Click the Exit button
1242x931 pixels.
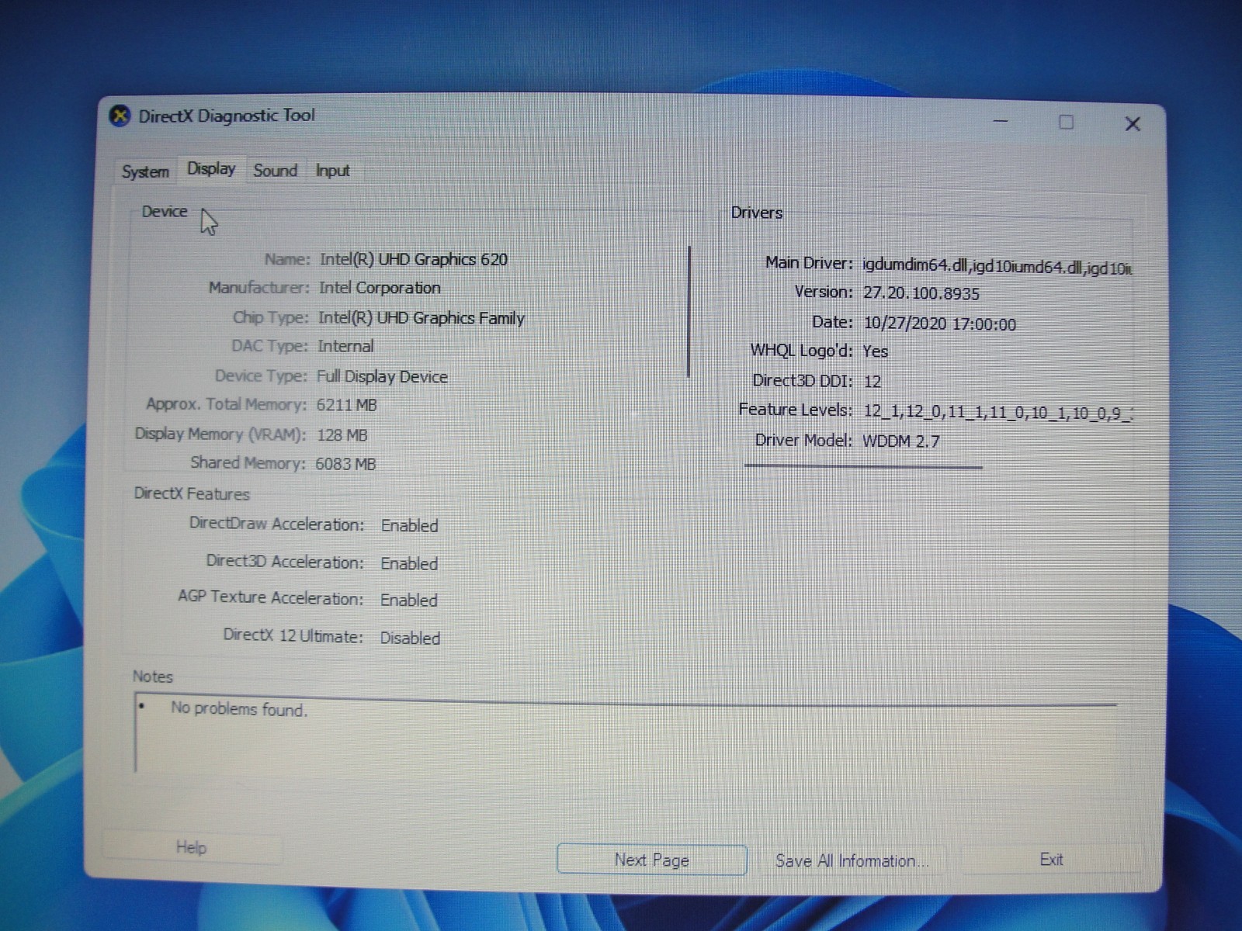[x=1051, y=859]
